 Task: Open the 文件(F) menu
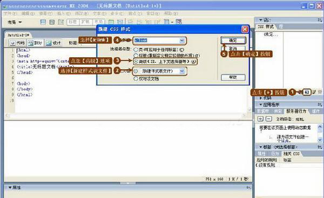coord(10,14)
